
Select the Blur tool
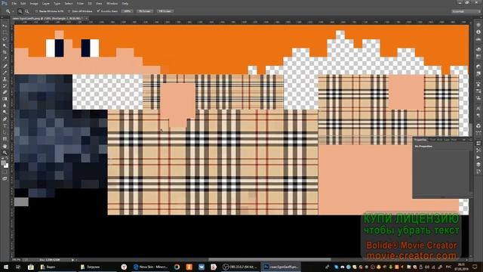5,106
